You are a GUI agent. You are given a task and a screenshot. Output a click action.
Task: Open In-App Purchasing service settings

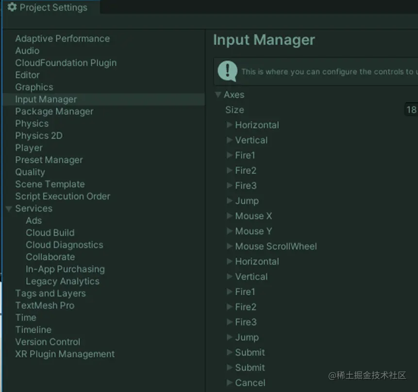[x=65, y=269]
